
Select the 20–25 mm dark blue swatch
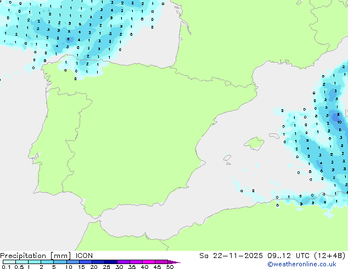98,262
